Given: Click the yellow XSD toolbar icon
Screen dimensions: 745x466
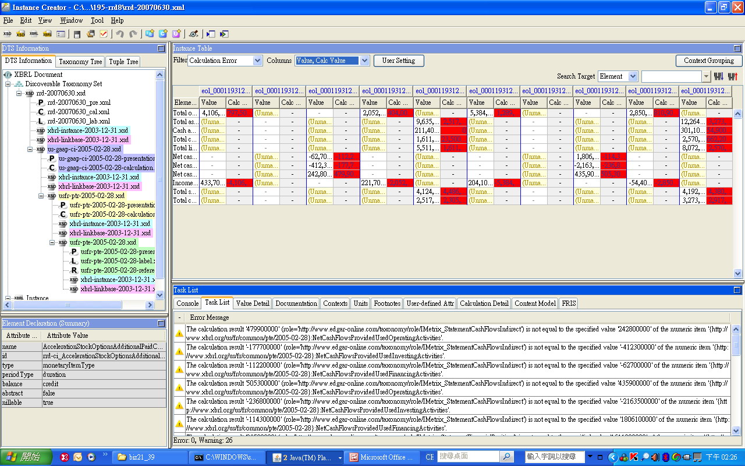Looking at the screenshot, I should pos(20,34).
